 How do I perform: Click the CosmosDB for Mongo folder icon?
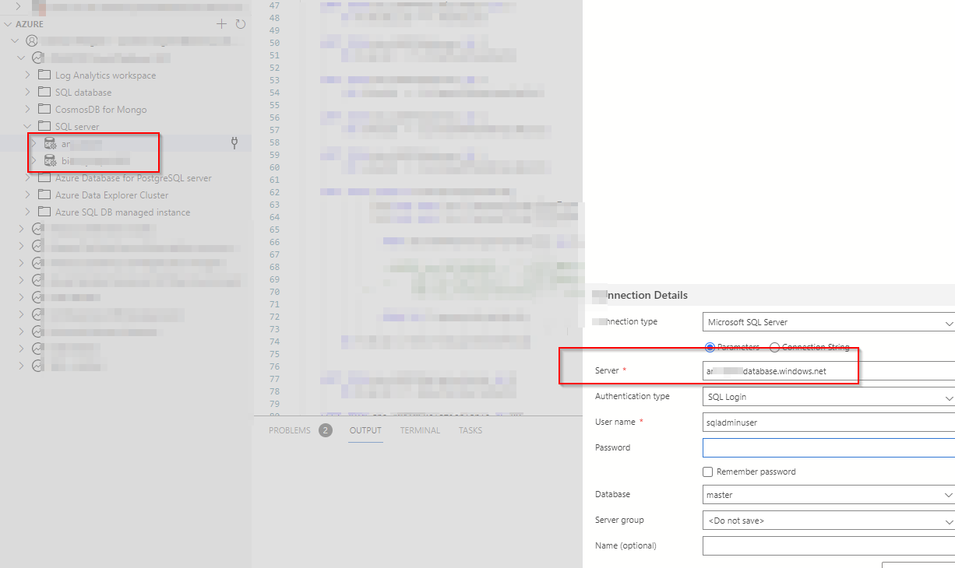[x=43, y=109]
